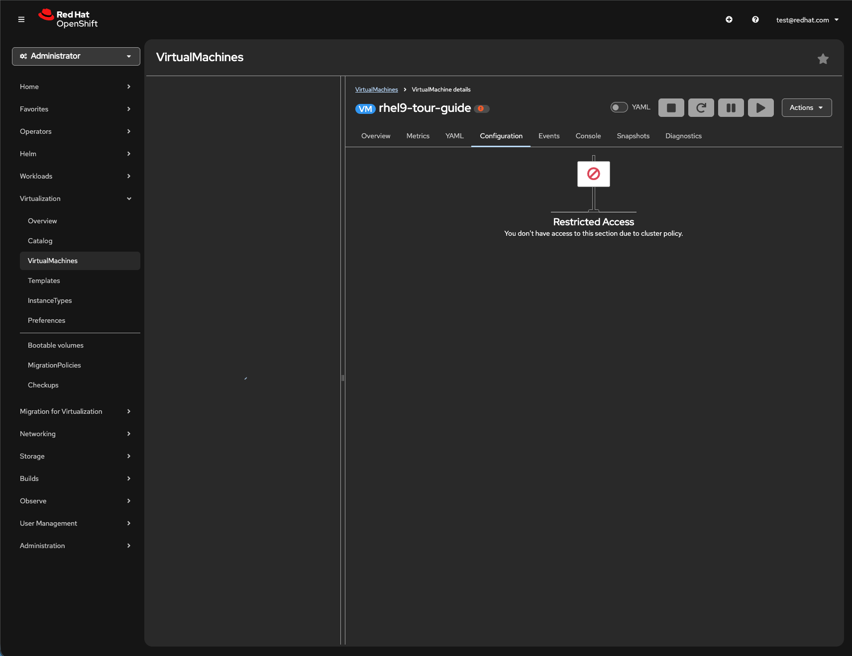
Task: Favorite this page with the star icon
Action: [x=823, y=59]
